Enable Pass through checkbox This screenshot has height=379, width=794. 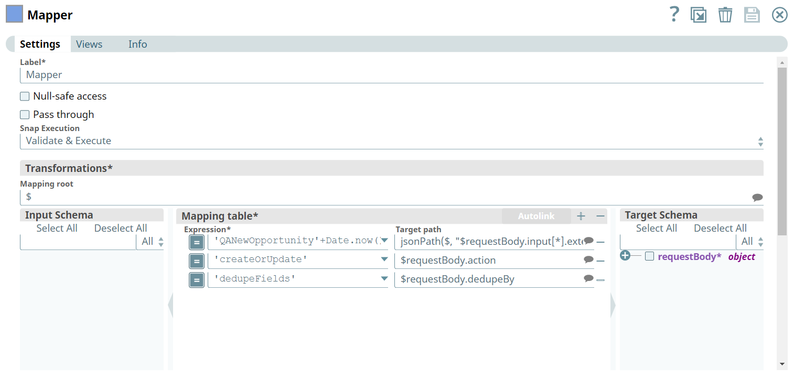[25, 115]
